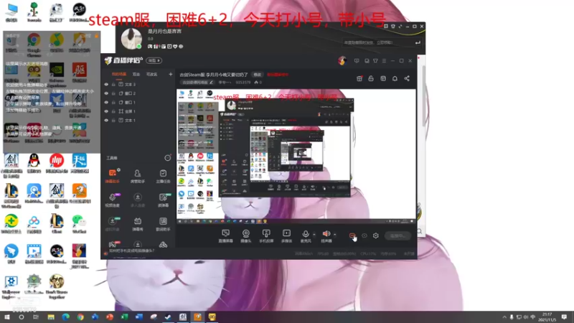Select the 文本 3 layer row
Image resolution: width=574 pixels, height=323 pixels.
(138, 84)
